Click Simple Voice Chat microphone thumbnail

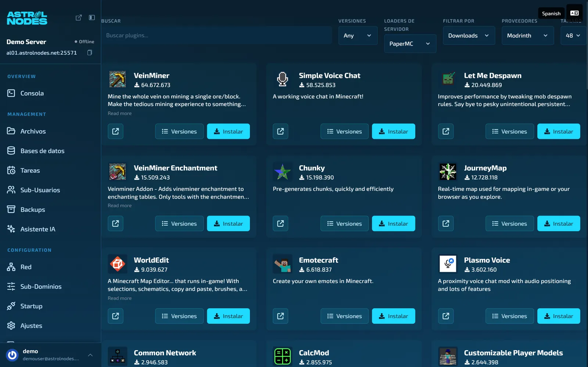[x=283, y=79]
